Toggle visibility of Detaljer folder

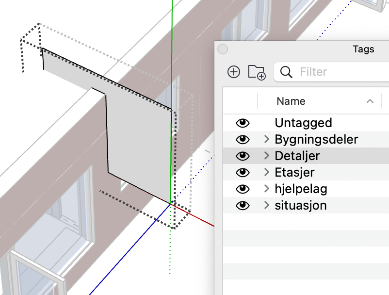243,156
